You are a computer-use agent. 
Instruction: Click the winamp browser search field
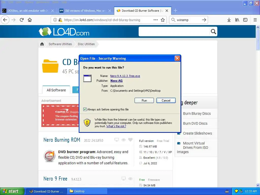tap(188, 20)
